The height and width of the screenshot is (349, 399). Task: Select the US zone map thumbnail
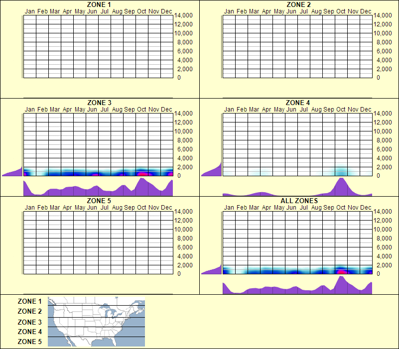96,322
